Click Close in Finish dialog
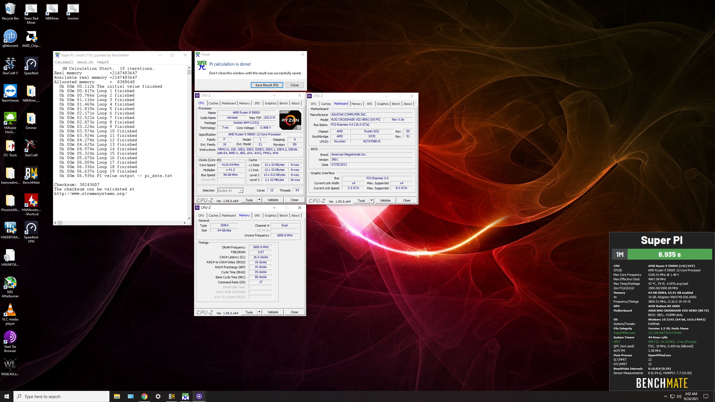The width and height of the screenshot is (715, 402). (x=294, y=85)
